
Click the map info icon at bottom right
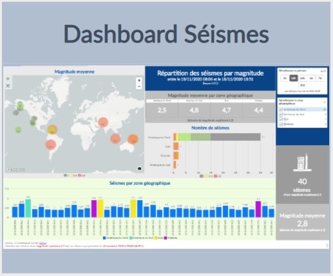(x=139, y=169)
